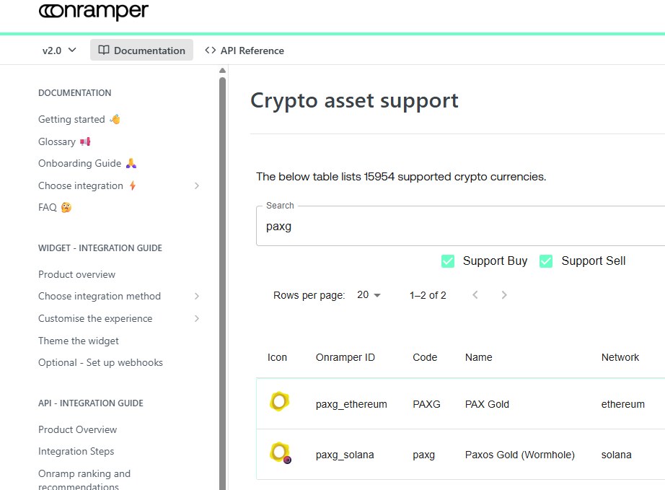665x490 pixels.
Task: Open the Theme the widget page
Action: point(79,341)
